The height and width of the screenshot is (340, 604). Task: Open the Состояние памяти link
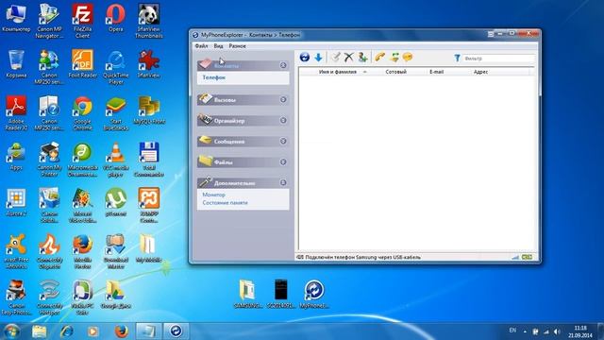225,202
